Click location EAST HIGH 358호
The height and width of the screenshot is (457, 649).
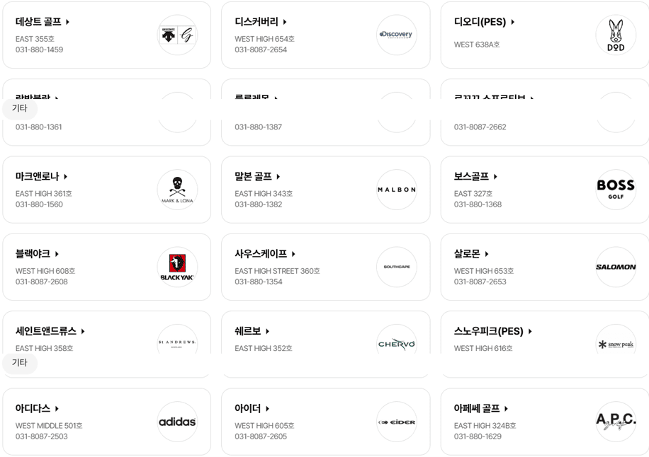(x=45, y=348)
